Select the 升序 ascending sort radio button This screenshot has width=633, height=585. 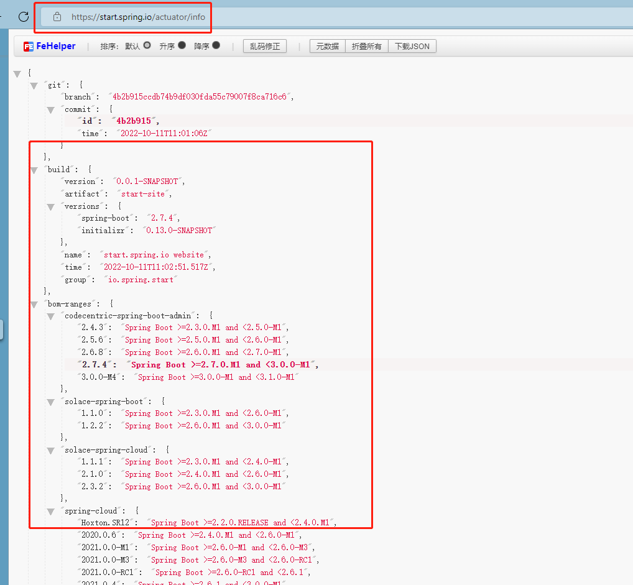[x=182, y=45]
